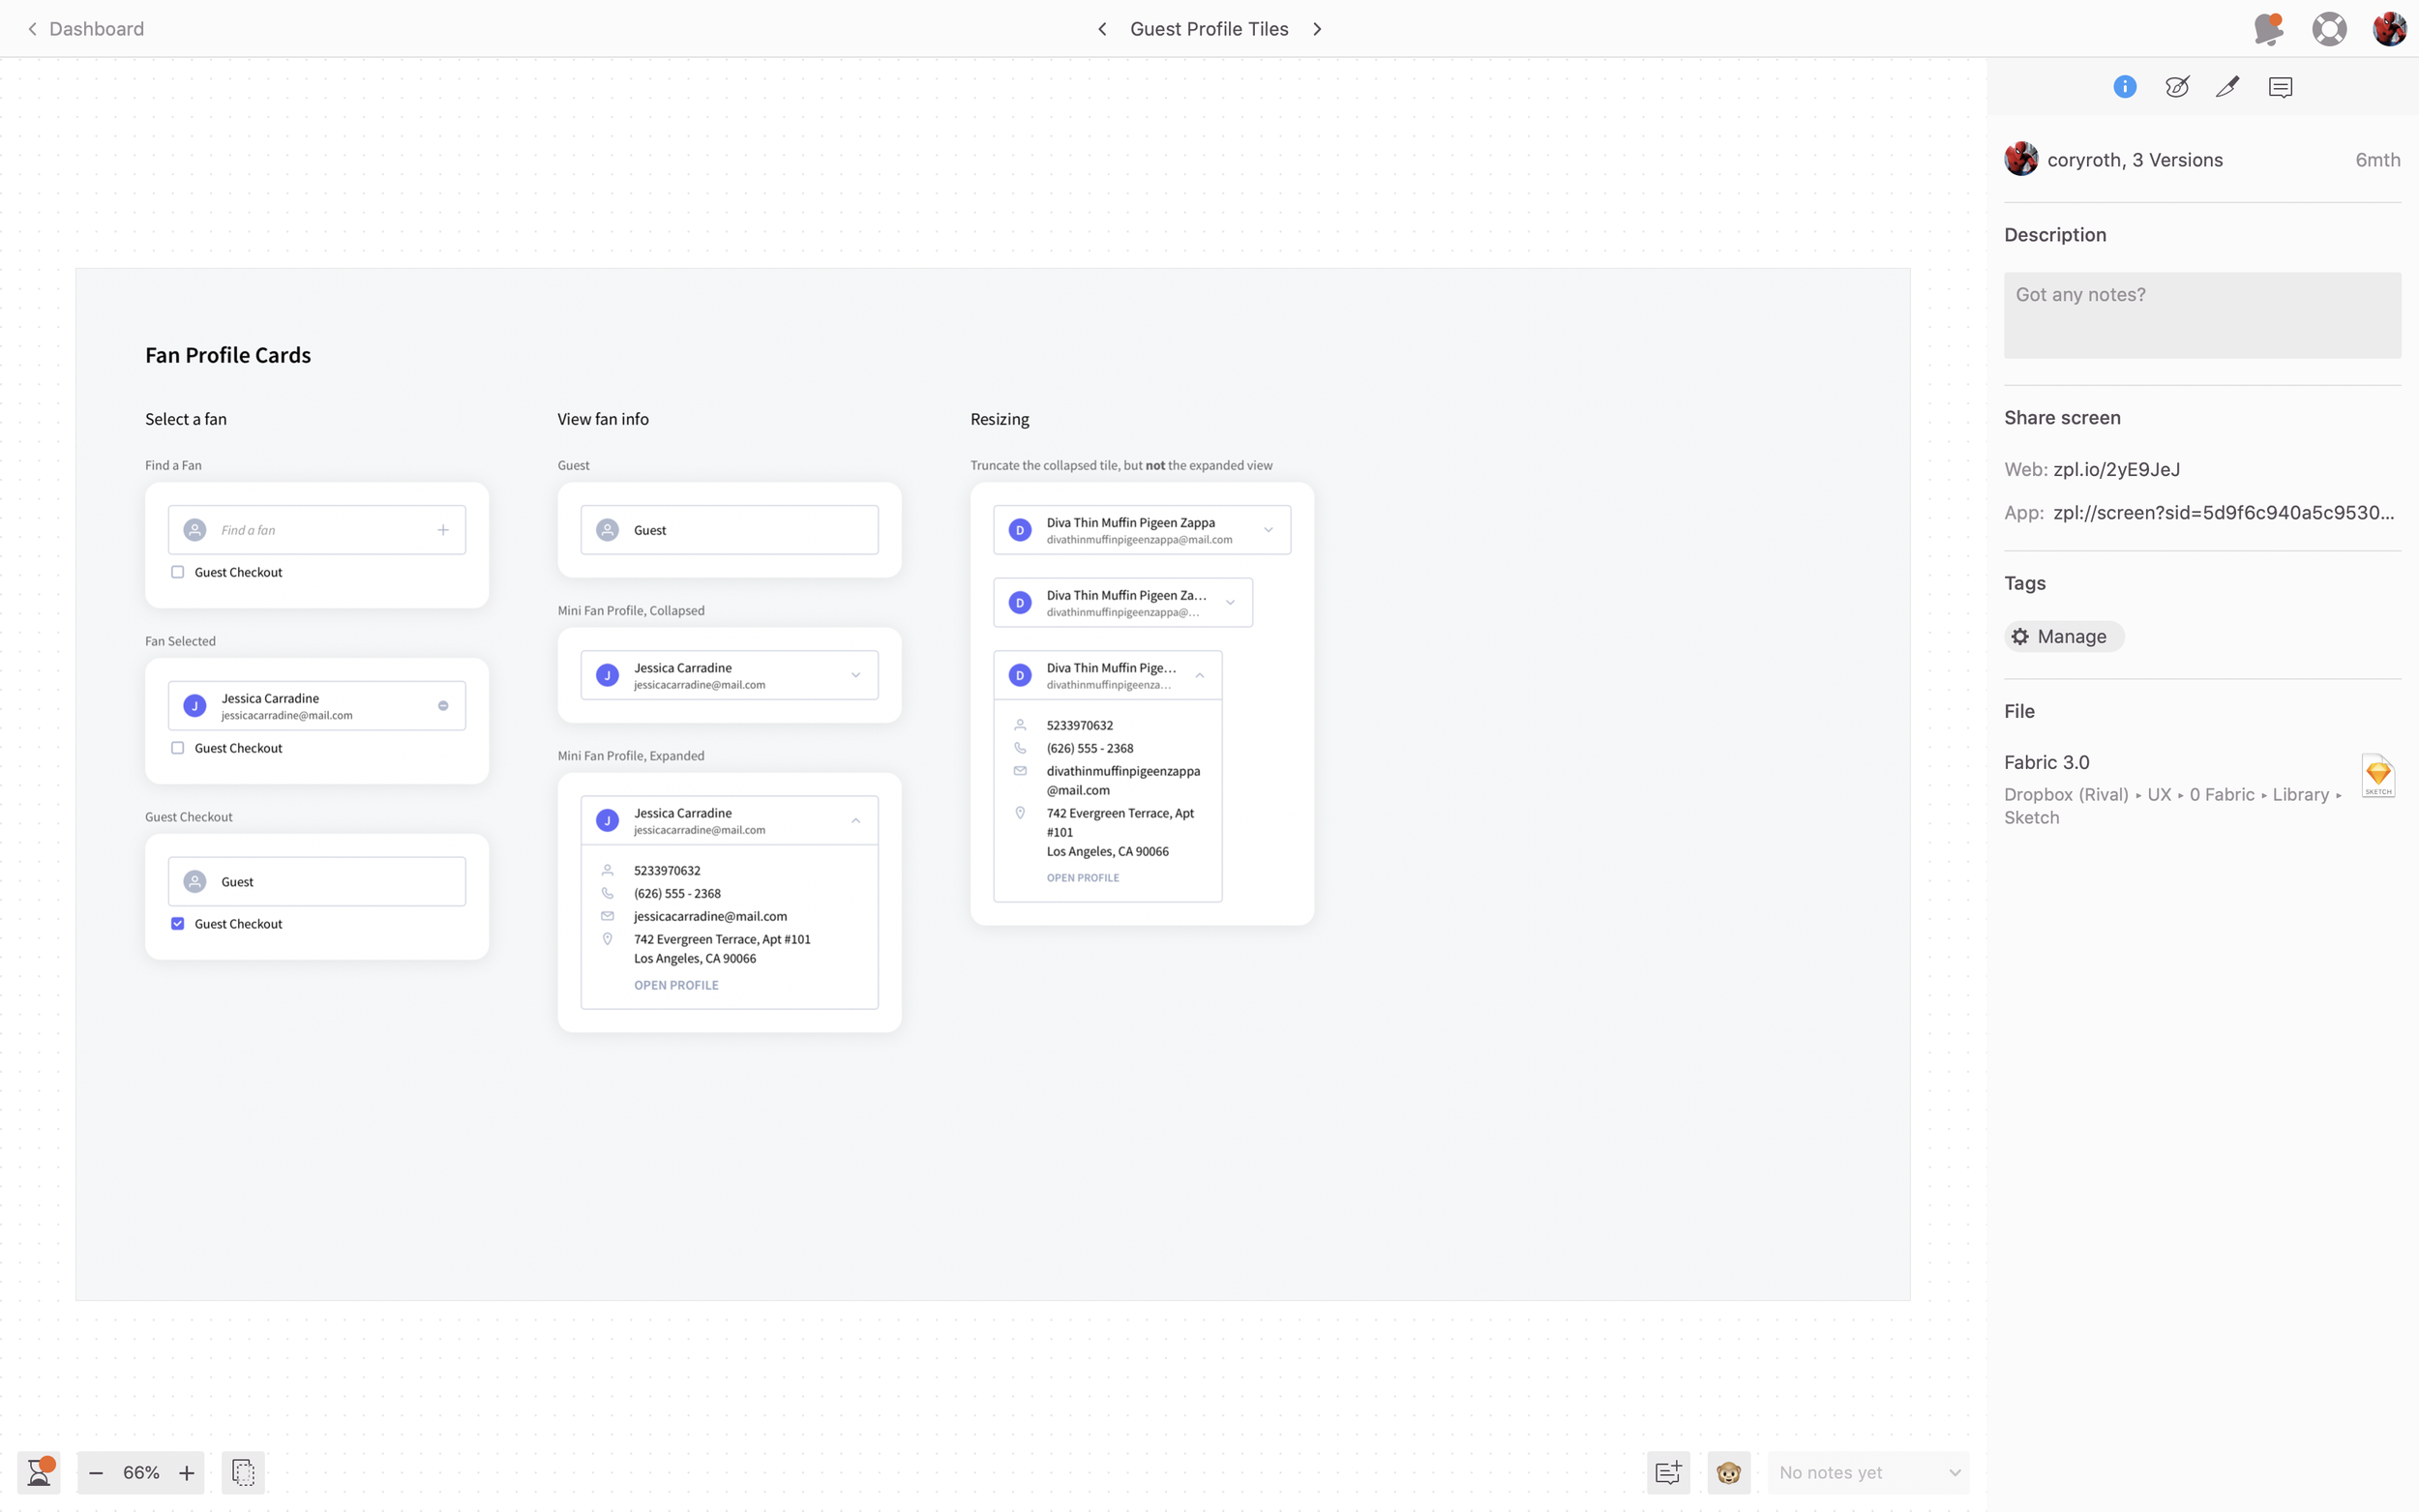Viewport: 2419px width, 1512px height.
Task: Click the coryroth author avatar
Action: click(2021, 159)
